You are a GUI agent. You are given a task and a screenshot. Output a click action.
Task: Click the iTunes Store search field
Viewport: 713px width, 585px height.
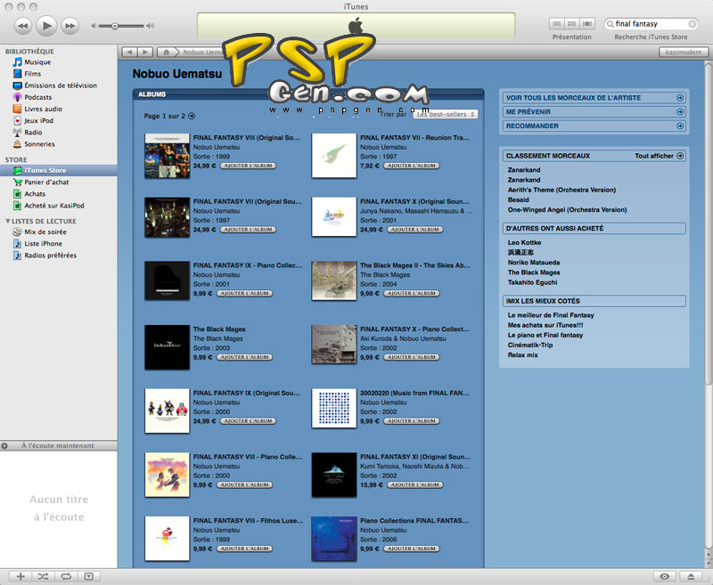coord(651,24)
